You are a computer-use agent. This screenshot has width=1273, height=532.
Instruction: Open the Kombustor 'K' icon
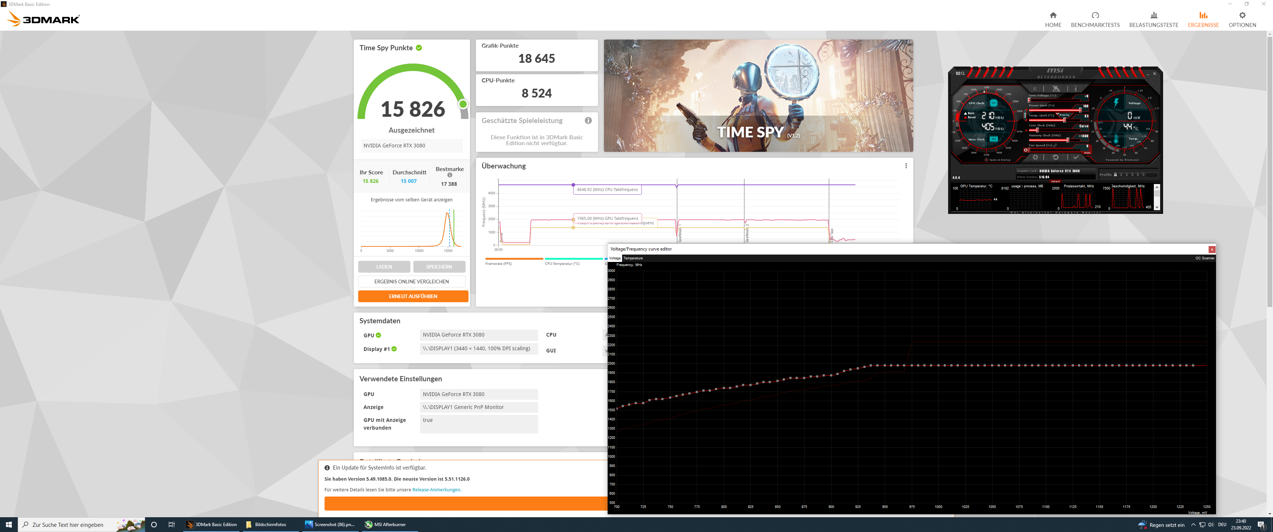1035,89
